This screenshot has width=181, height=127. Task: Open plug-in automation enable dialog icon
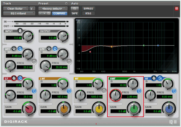(75, 8)
